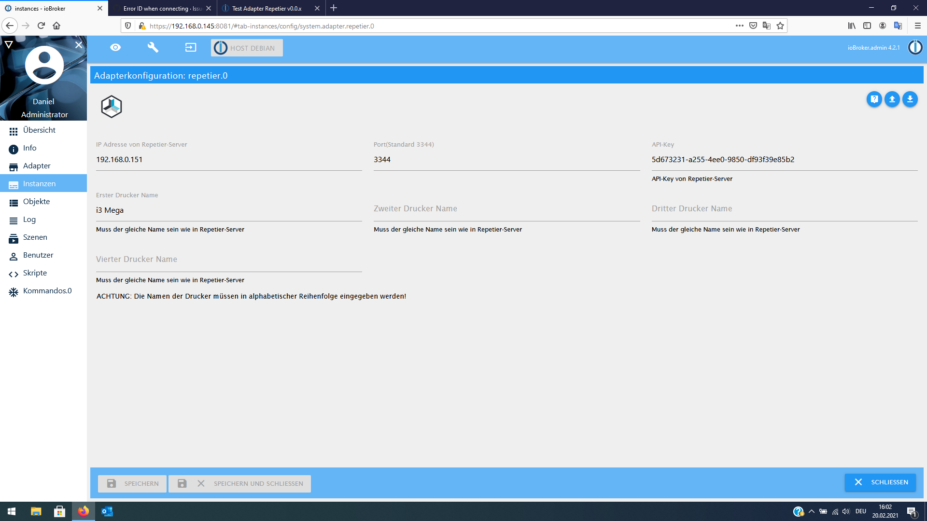Click SPEICHERN UND SCHLIESSEN button

[x=239, y=483]
